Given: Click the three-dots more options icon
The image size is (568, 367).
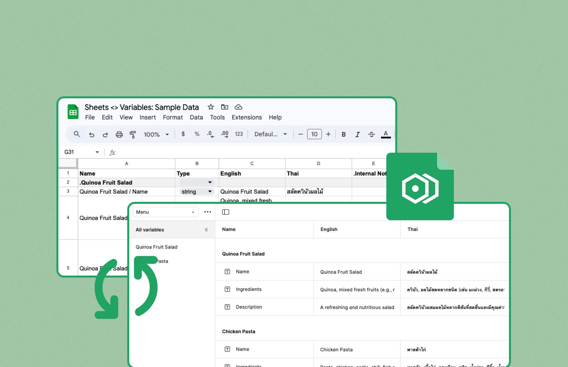Looking at the screenshot, I should coord(208,212).
